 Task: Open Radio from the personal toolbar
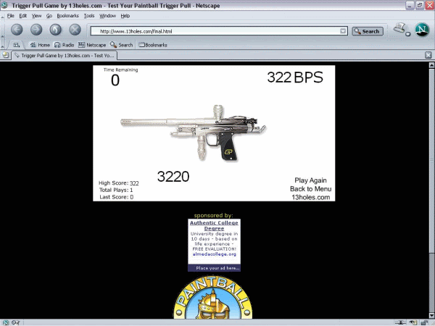coord(64,45)
